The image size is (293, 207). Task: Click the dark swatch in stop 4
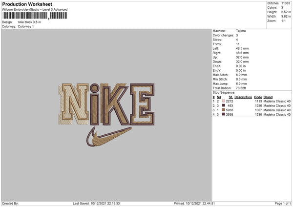click(224, 114)
